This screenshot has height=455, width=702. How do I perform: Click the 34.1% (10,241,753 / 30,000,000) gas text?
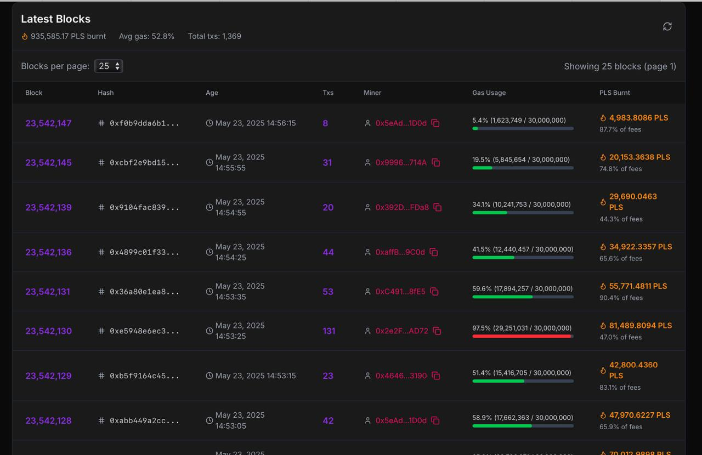click(x=522, y=204)
